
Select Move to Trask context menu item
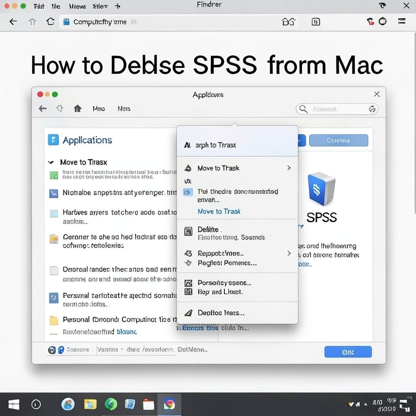tap(237, 168)
